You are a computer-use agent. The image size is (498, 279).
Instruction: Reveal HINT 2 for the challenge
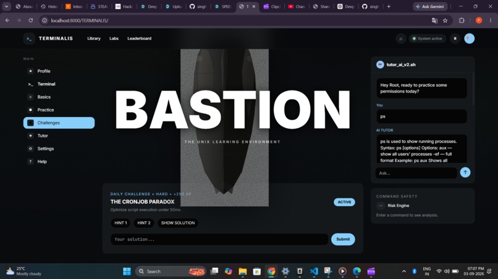tap(144, 223)
